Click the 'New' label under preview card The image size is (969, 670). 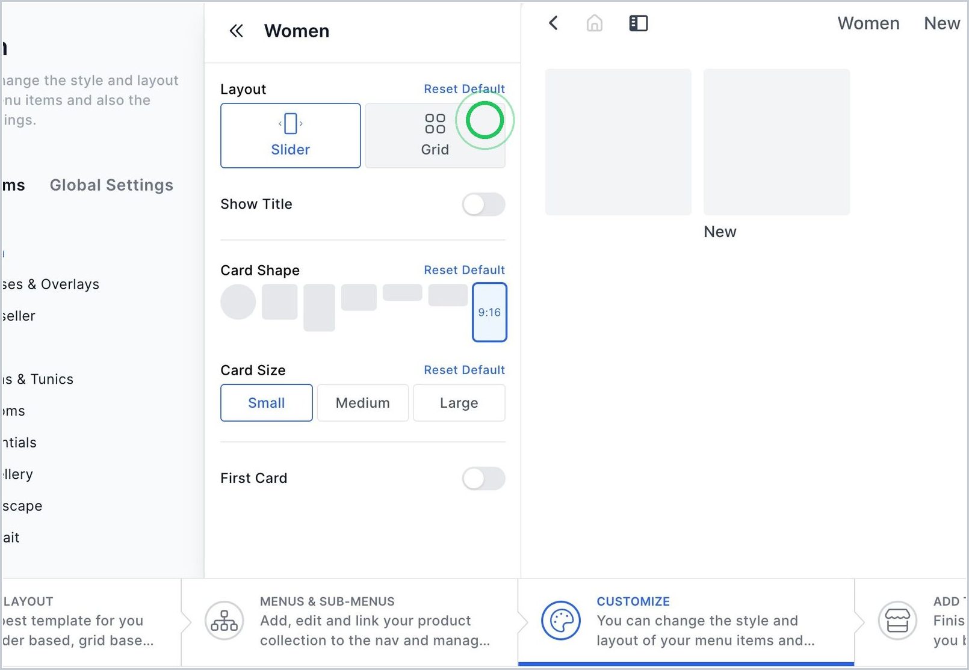pyautogui.click(x=720, y=232)
